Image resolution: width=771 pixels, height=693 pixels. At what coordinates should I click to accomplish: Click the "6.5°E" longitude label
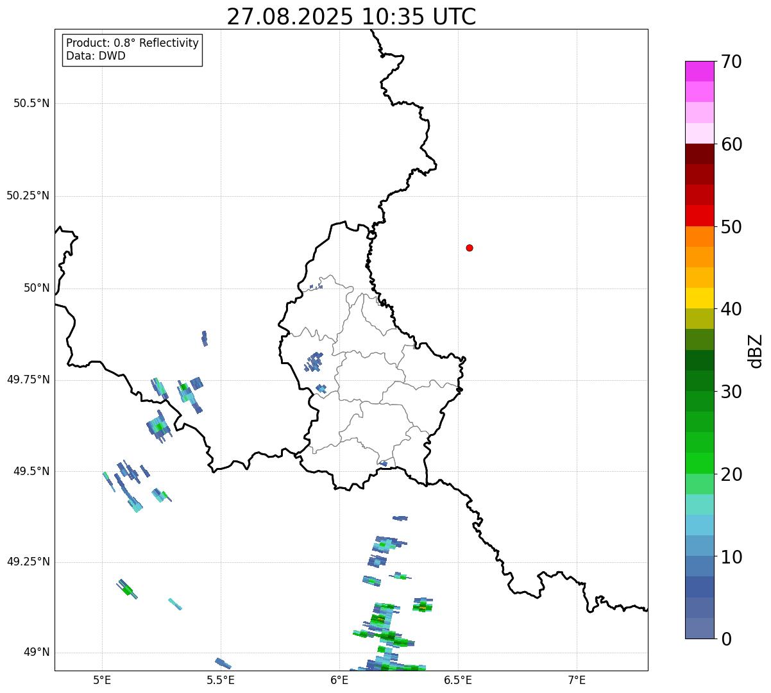pos(458,680)
